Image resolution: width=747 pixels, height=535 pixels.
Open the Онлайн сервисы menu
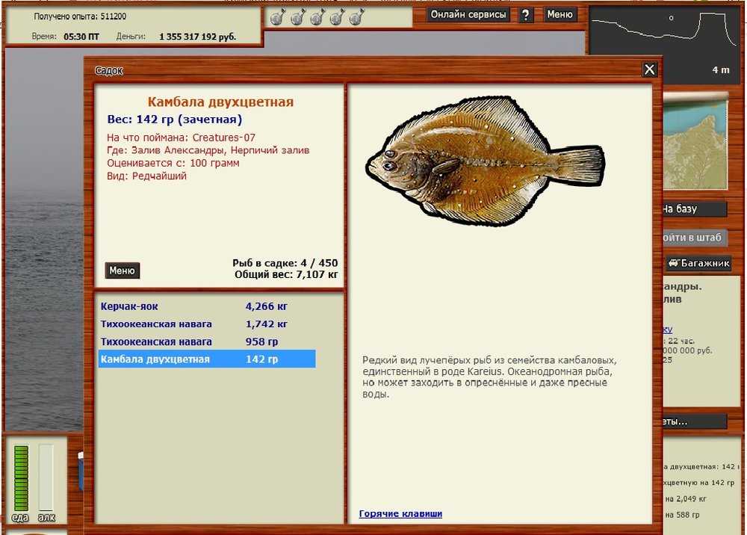pyautogui.click(x=468, y=14)
